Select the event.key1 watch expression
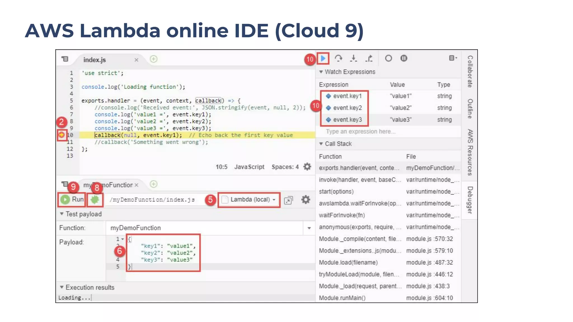 tap(347, 96)
